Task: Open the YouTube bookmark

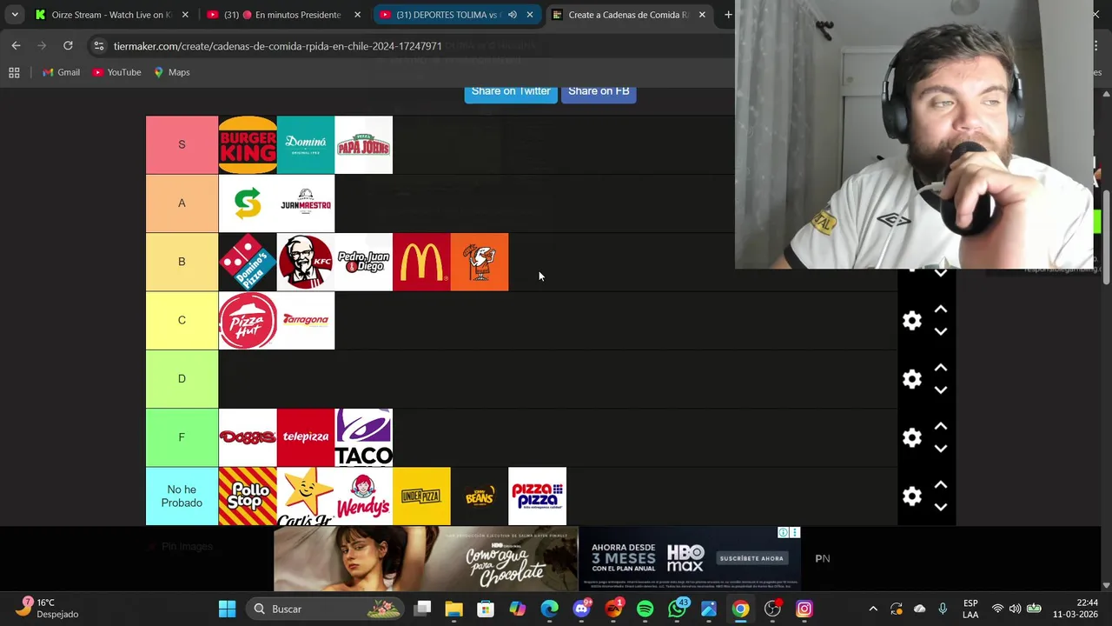Action: click(116, 72)
